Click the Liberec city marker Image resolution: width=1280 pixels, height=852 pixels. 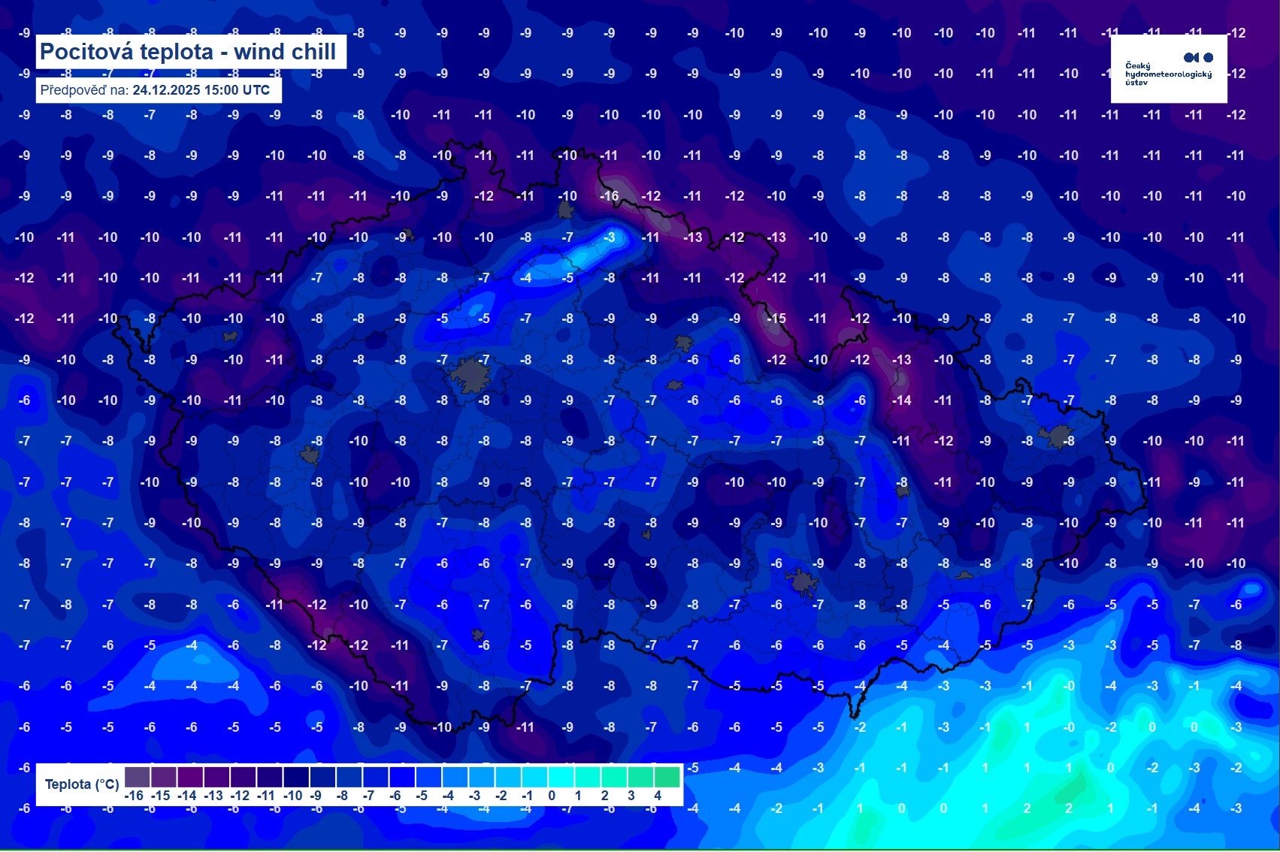[x=566, y=210]
